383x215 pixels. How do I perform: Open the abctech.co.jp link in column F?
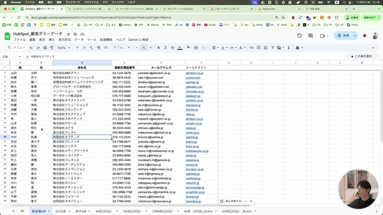click(194, 73)
